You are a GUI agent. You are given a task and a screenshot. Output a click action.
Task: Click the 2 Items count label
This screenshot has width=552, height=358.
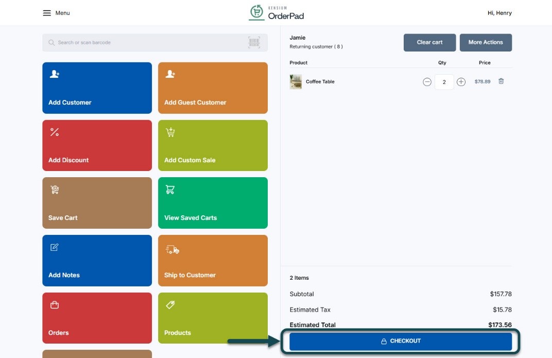[x=299, y=278]
